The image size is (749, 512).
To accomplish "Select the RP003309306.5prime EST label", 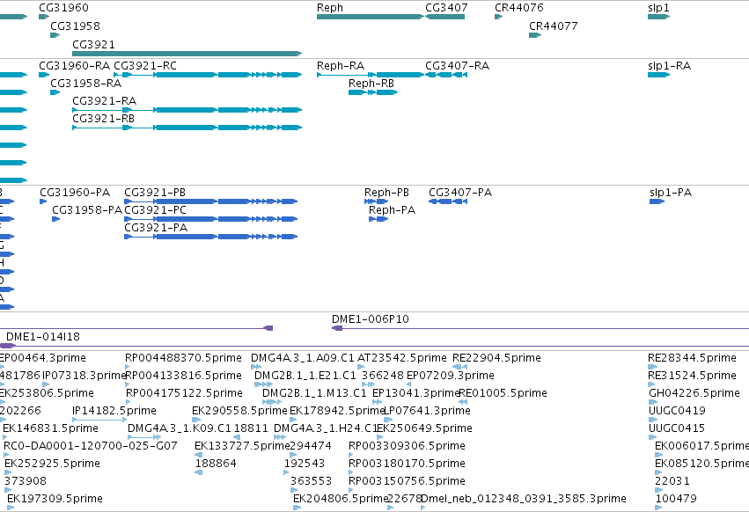I will 407,446.
